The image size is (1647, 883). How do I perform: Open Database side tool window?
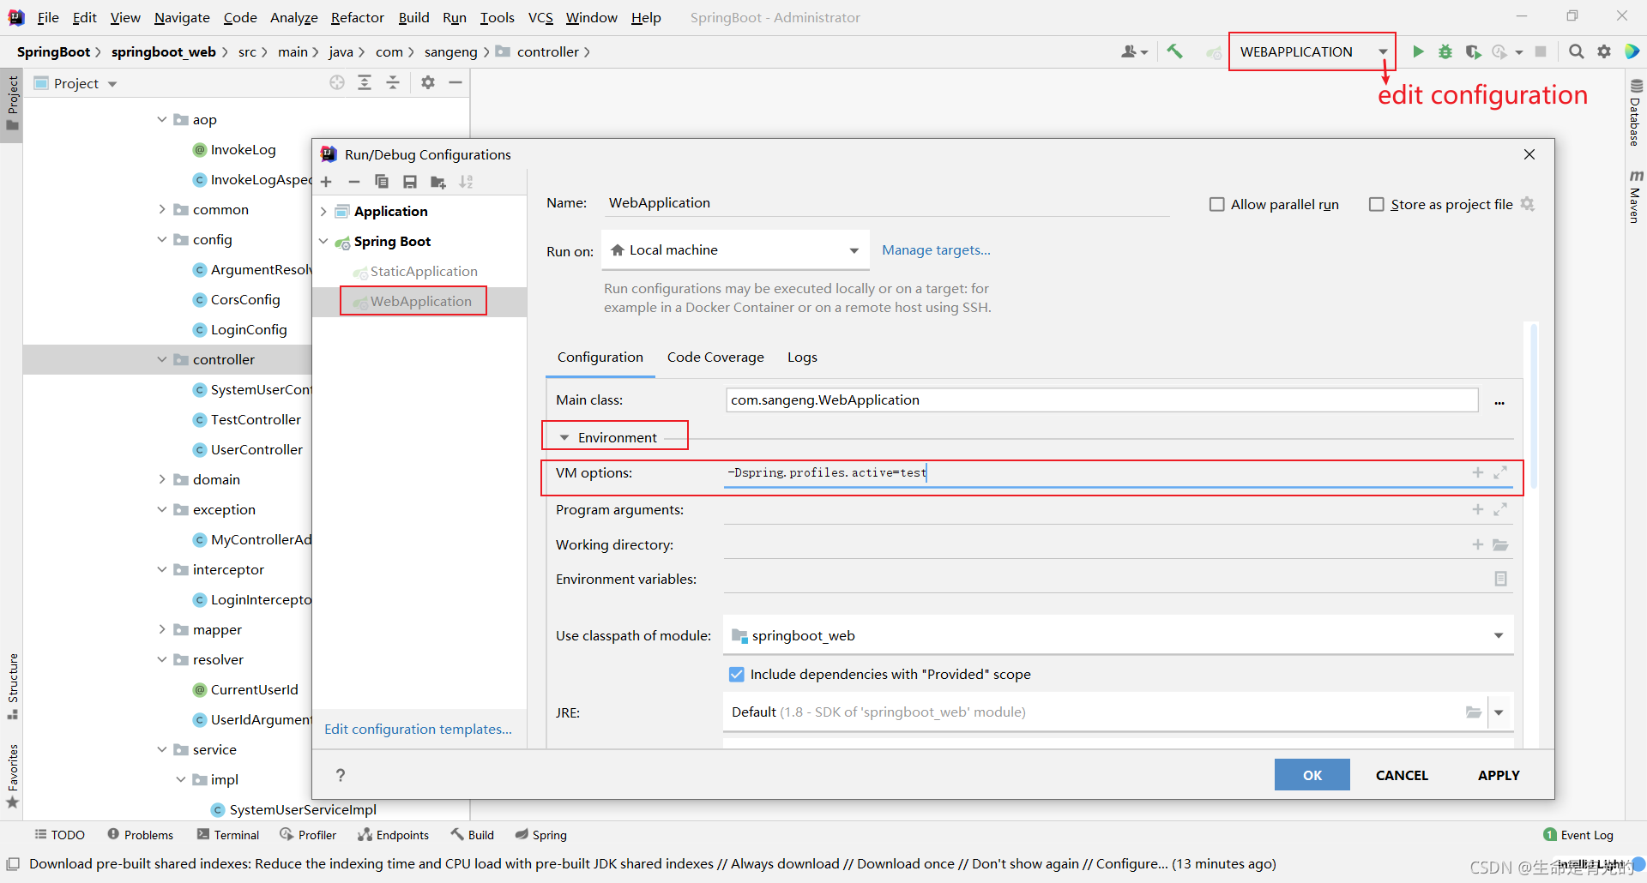tap(1635, 112)
